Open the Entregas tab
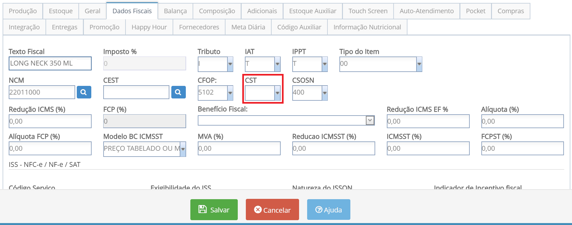Image resolution: width=572 pixels, height=225 pixels. click(65, 27)
